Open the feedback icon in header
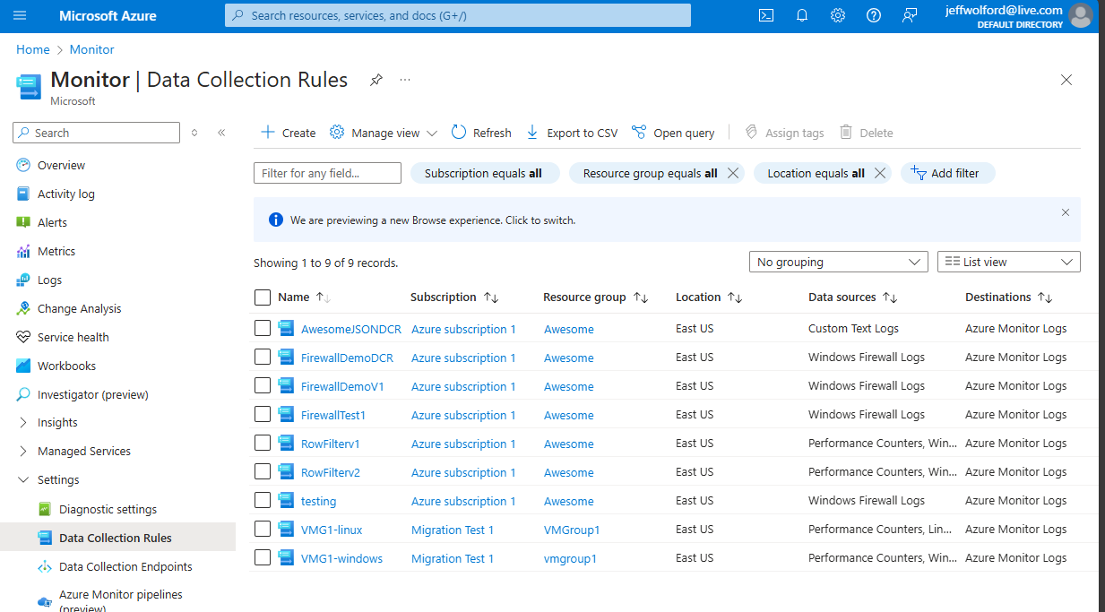Screen dimensions: 1105x612 pos(910,15)
